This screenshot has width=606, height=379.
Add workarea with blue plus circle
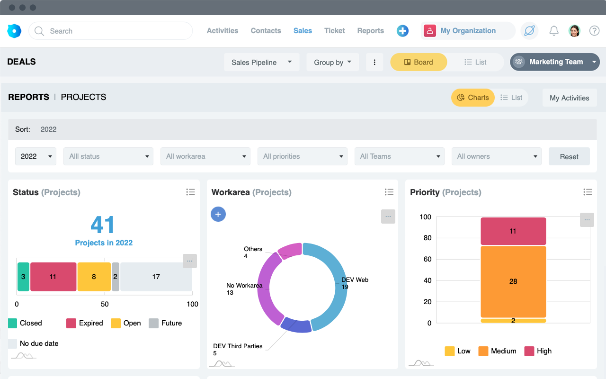tap(218, 214)
